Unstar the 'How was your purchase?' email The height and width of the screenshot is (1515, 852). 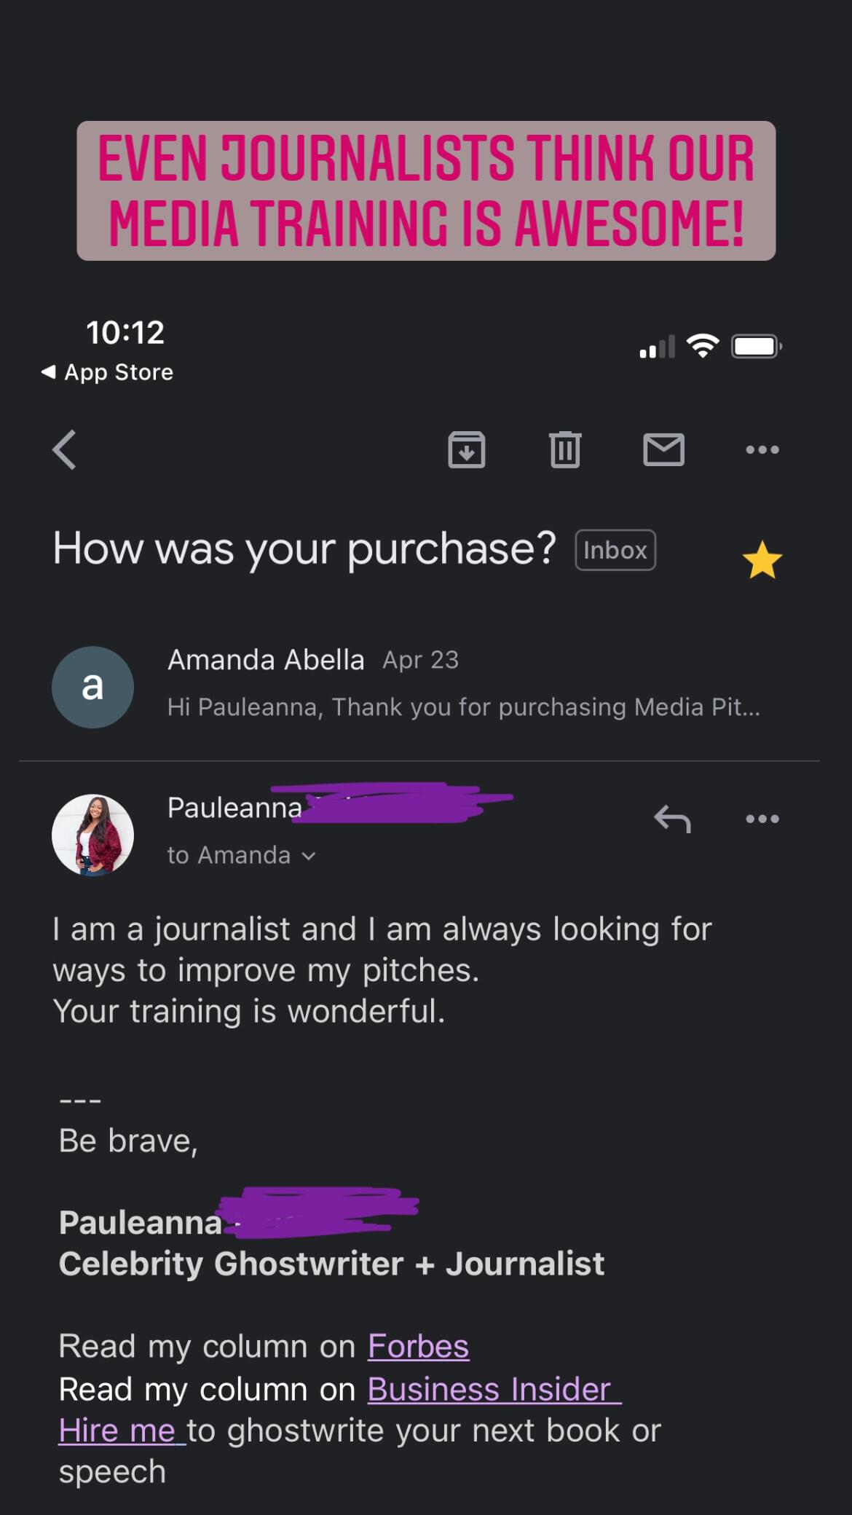point(762,560)
